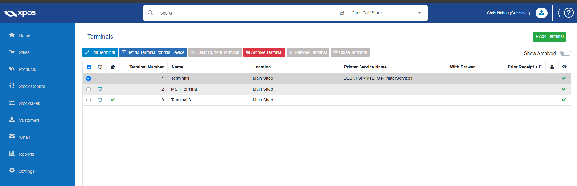Uncheck the Terminal1 row checkbox
This screenshot has height=186, width=577.
pos(88,78)
